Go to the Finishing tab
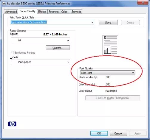The image size is (150, 140). click(54, 12)
